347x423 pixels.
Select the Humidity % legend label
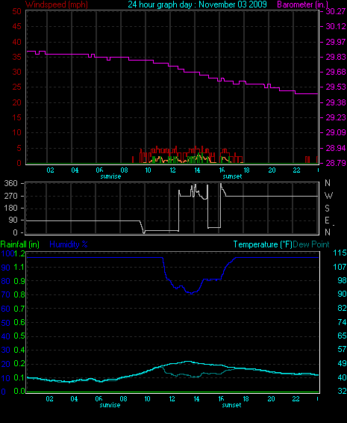69,244
